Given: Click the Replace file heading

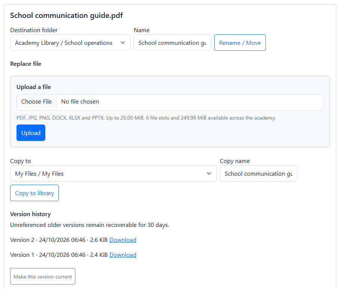Looking at the screenshot, I should point(25,64).
